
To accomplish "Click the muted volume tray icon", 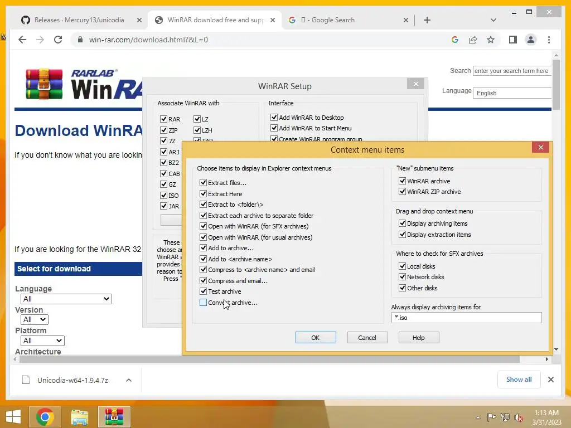I will pos(519,417).
